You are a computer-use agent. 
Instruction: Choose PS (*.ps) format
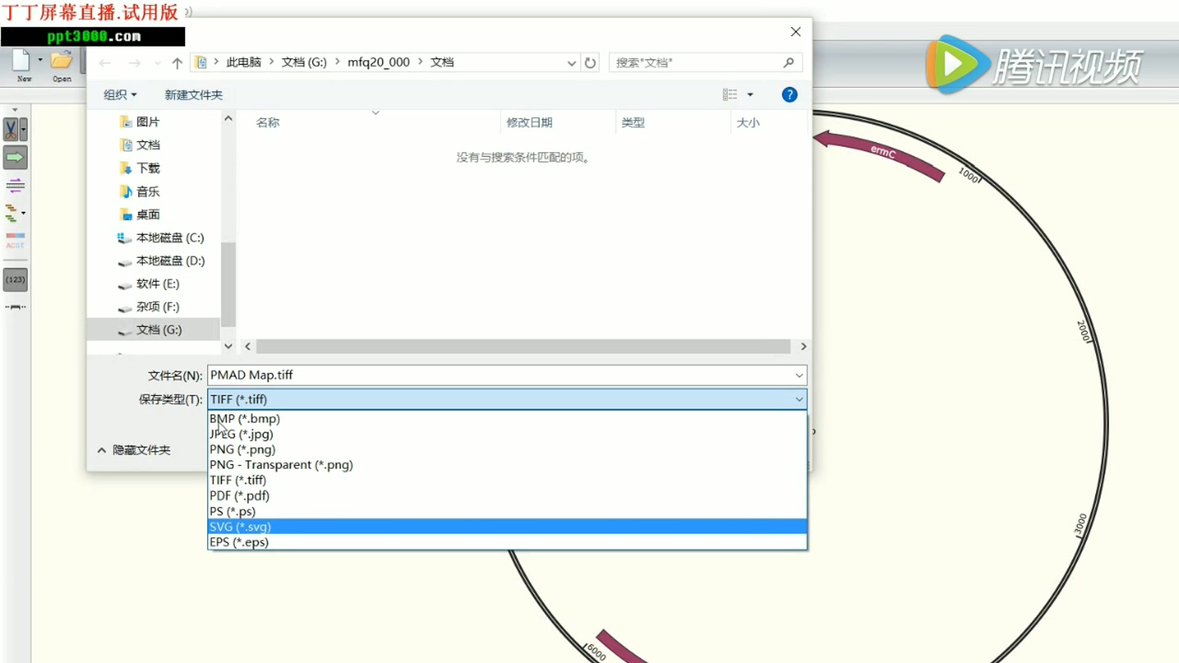507,511
